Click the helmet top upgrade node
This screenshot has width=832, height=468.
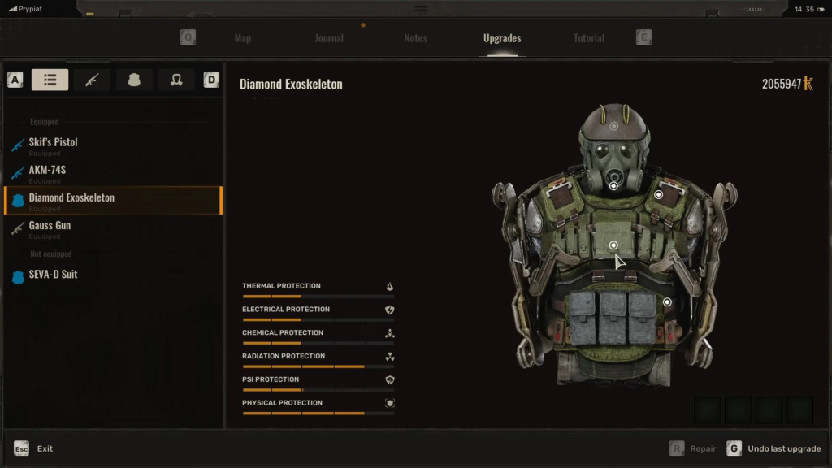(x=614, y=126)
